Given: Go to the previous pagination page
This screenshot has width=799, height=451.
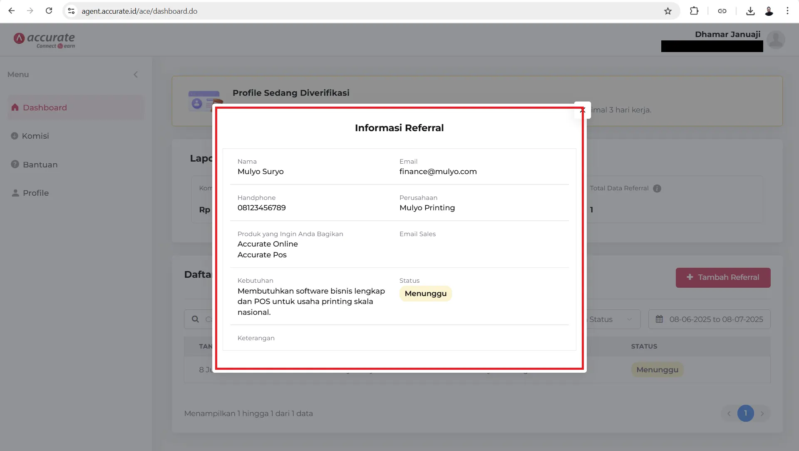Looking at the screenshot, I should tap(729, 414).
